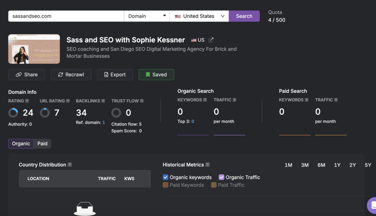Click the Spam Score: 0 value
The width and height of the screenshot is (376, 216).
[x=126, y=131]
